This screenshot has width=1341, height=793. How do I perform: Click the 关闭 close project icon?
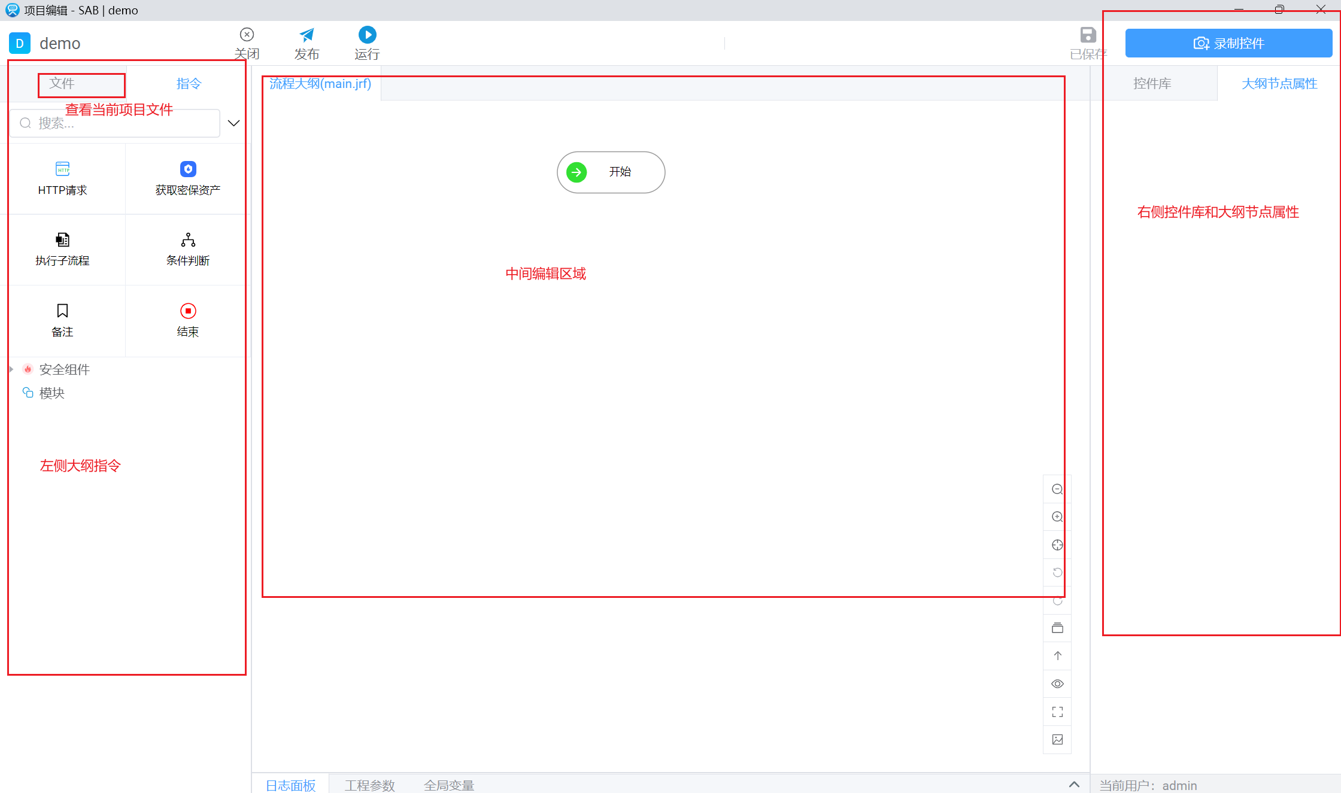tap(247, 35)
